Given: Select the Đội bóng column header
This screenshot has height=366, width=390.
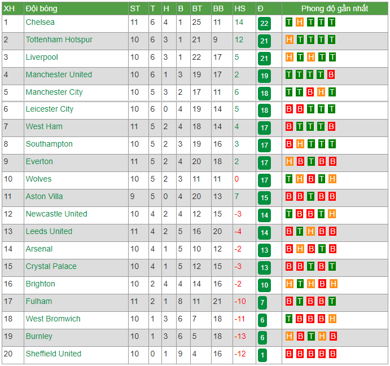Looking at the screenshot, I should coord(42,8).
